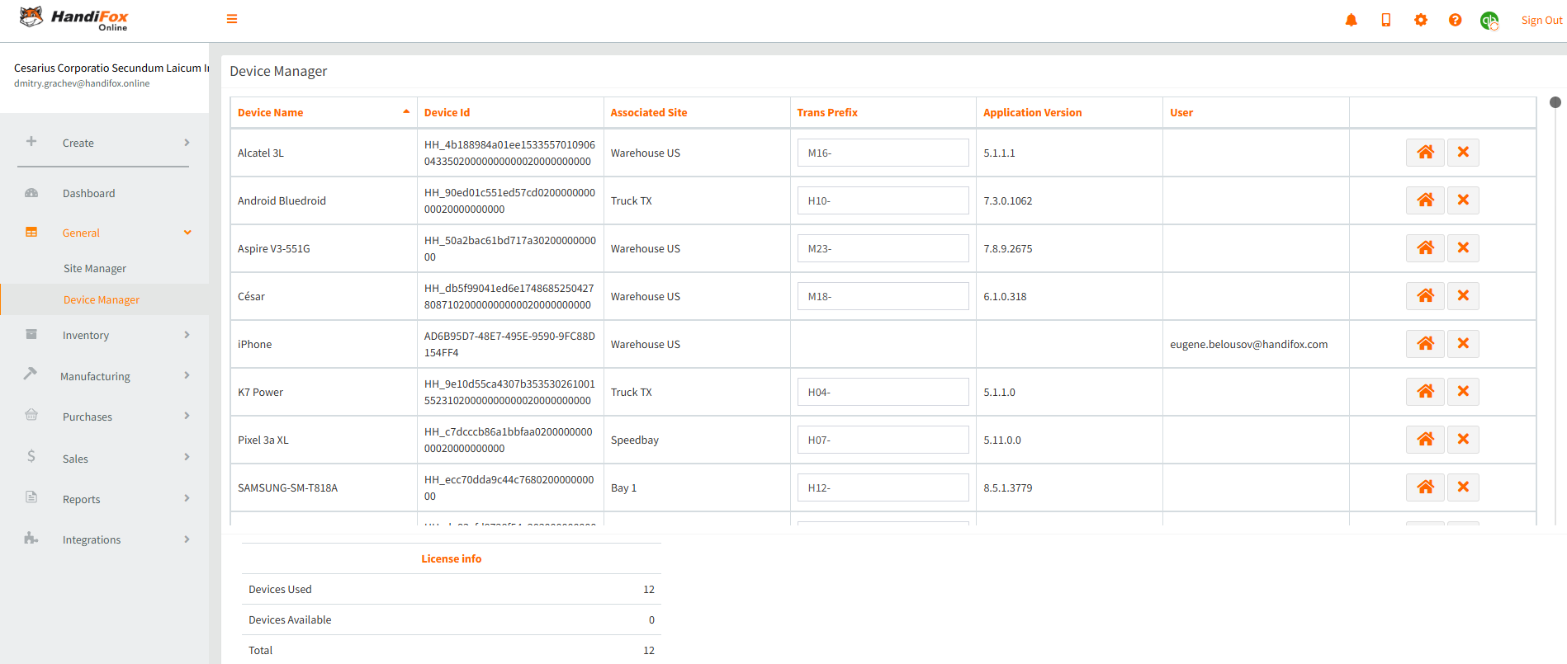Click the QuickBooks connection icon
The width and height of the screenshot is (1567, 664).
(1489, 21)
